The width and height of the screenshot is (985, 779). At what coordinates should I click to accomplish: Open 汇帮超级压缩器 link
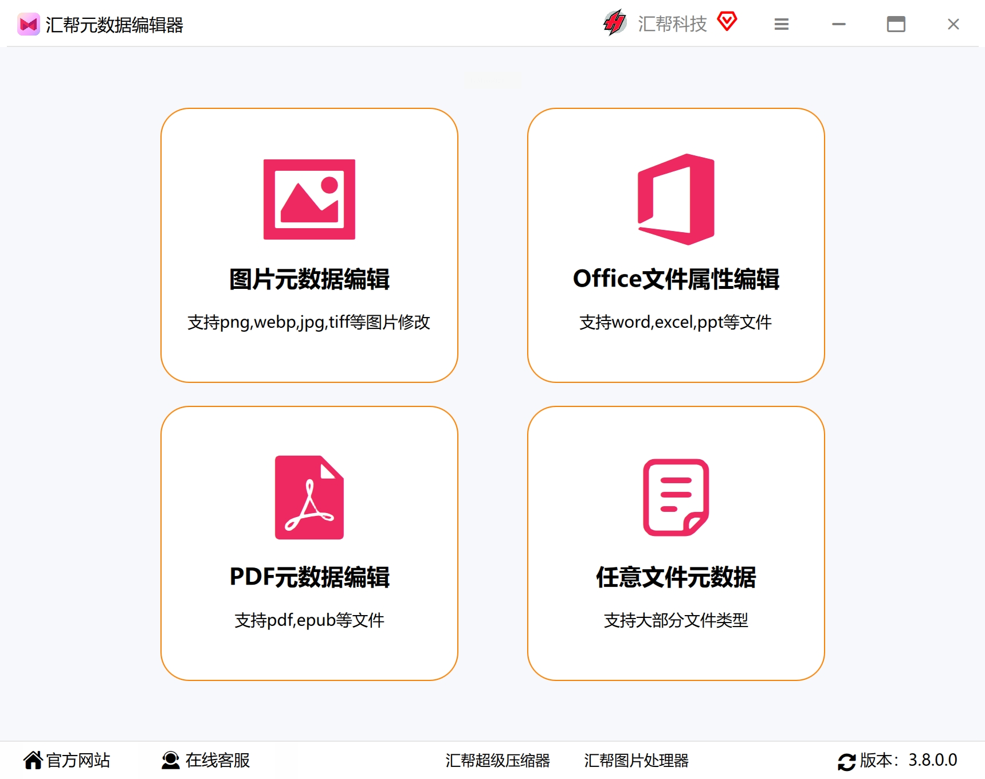[x=498, y=761]
